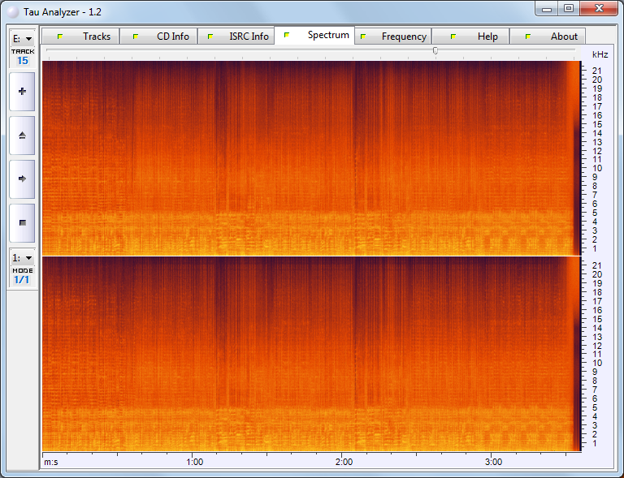Screen dimensions: 624x478
Task: Click the Spectrum tab
Action: (x=314, y=36)
